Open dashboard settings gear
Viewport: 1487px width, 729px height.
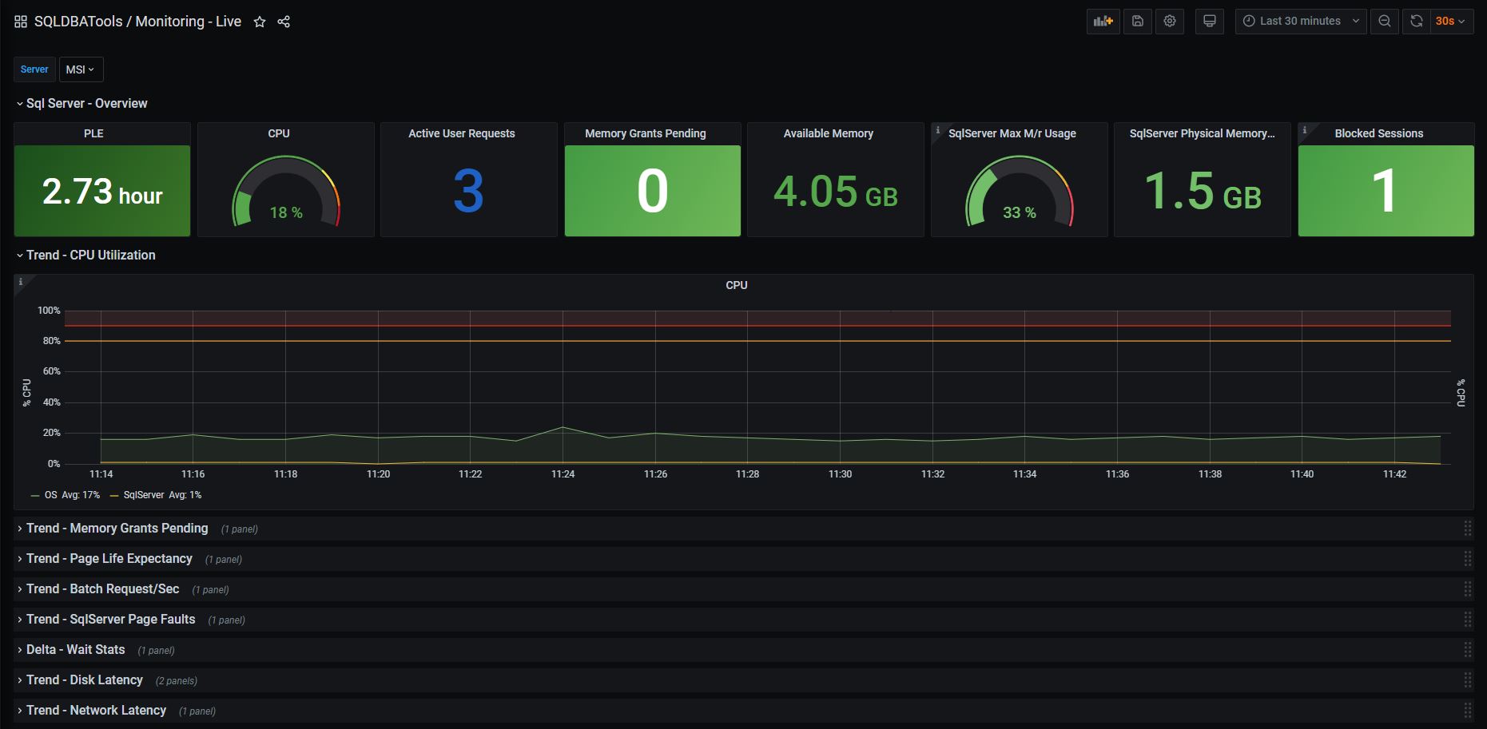(1170, 22)
